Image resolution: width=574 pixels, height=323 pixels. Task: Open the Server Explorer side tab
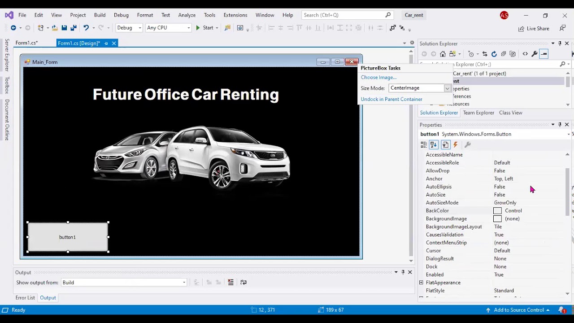[x=7, y=55]
